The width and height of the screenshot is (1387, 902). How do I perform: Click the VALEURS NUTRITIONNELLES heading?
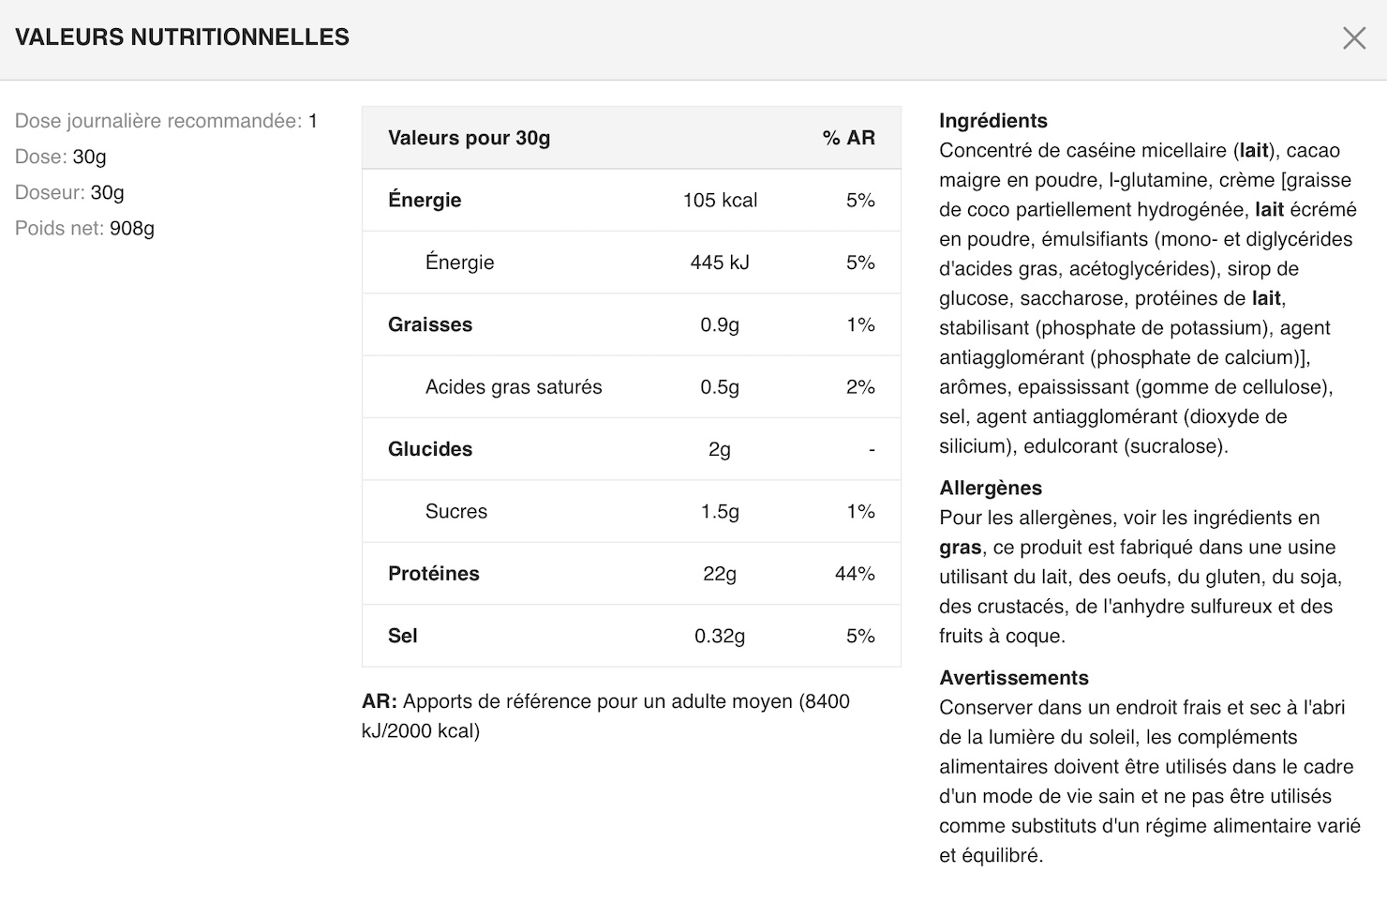[x=182, y=38]
